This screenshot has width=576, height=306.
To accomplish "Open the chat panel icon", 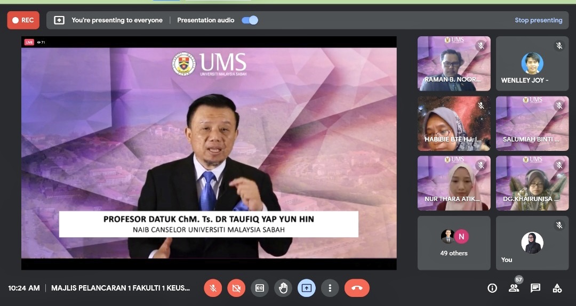I will point(535,288).
